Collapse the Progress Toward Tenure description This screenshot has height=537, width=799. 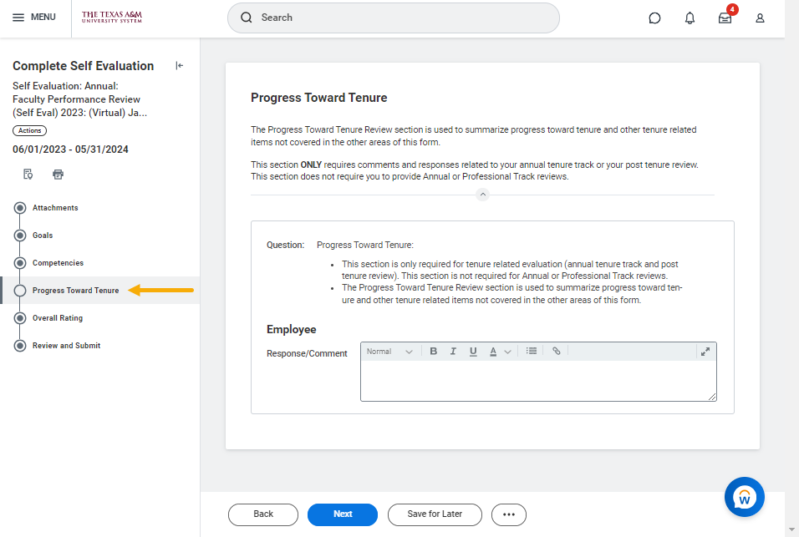[x=482, y=195]
